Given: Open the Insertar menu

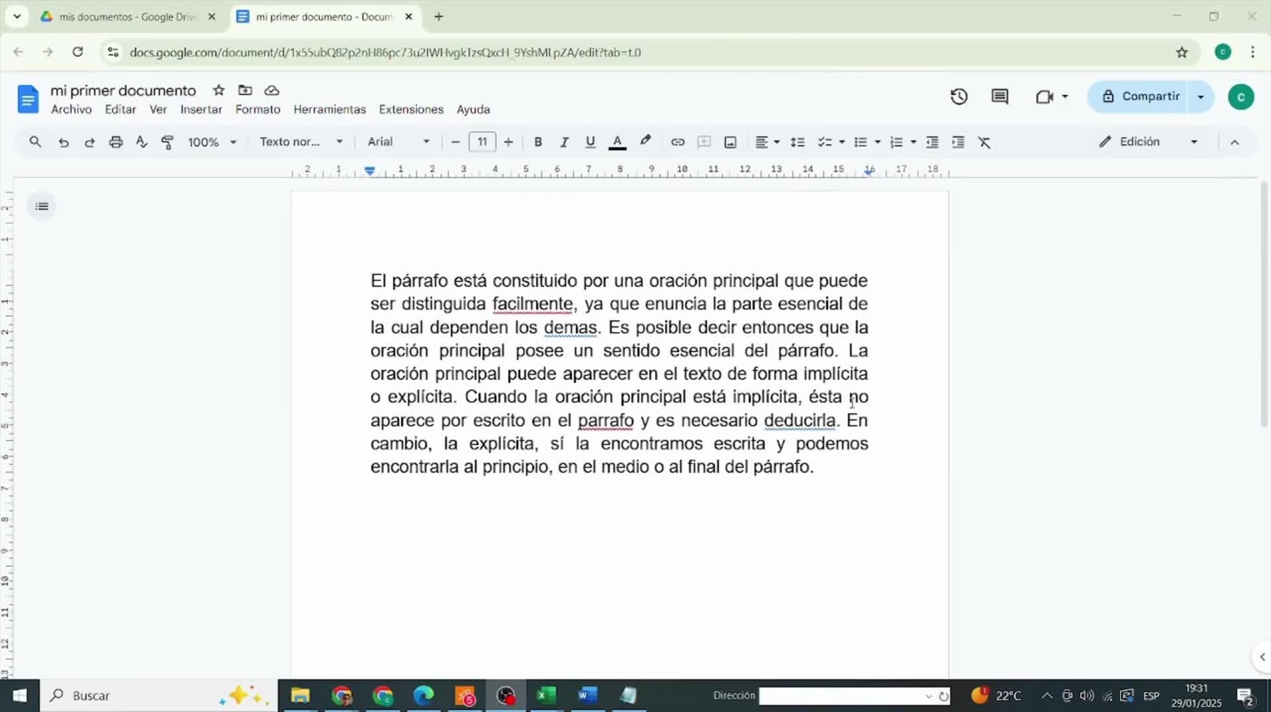Looking at the screenshot, I should pyautogui.click(x=201, y=109).
